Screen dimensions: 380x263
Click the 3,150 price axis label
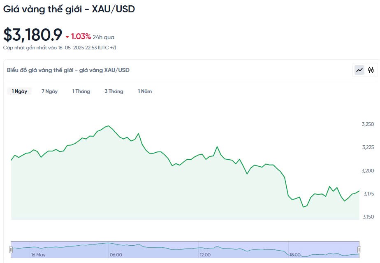[368, 217]
